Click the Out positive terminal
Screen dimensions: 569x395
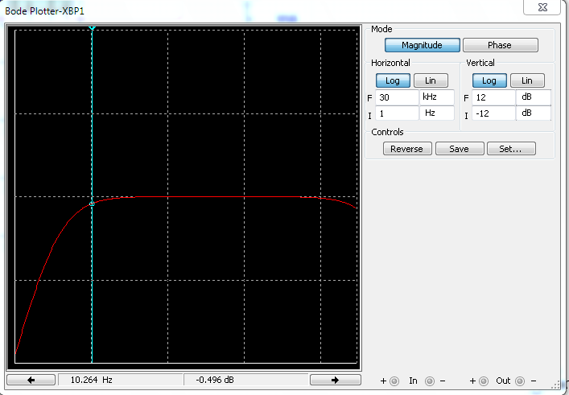(x=484, y=381)
